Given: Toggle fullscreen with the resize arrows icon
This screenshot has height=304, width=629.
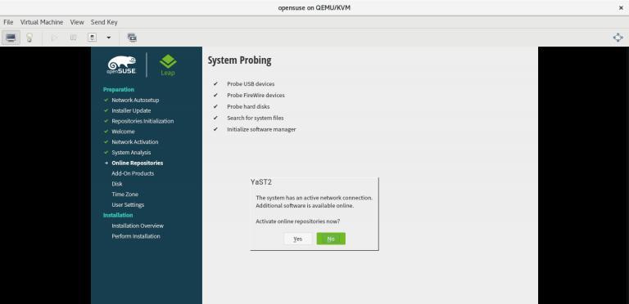Looking at the screenshot, I should pos(618,38).
